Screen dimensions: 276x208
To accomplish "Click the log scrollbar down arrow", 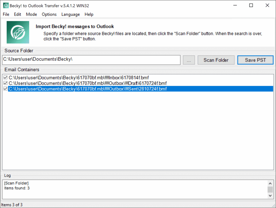I will point(270,196).
